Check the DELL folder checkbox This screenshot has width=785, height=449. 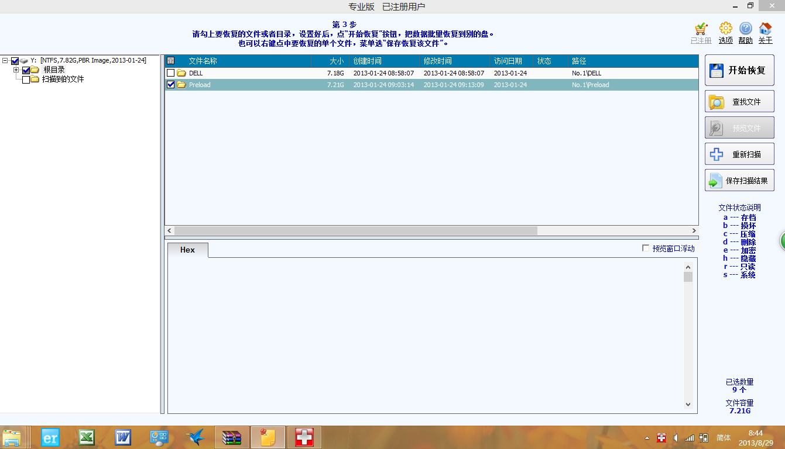pos(170,73)
